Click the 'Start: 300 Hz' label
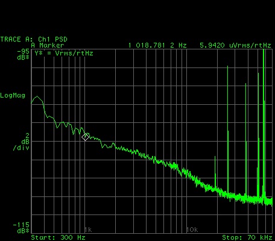The width and height of the screenshot is (275, 241). coord(58,238)
